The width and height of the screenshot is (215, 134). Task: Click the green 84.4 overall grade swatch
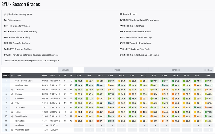click(x=77, y=85)
